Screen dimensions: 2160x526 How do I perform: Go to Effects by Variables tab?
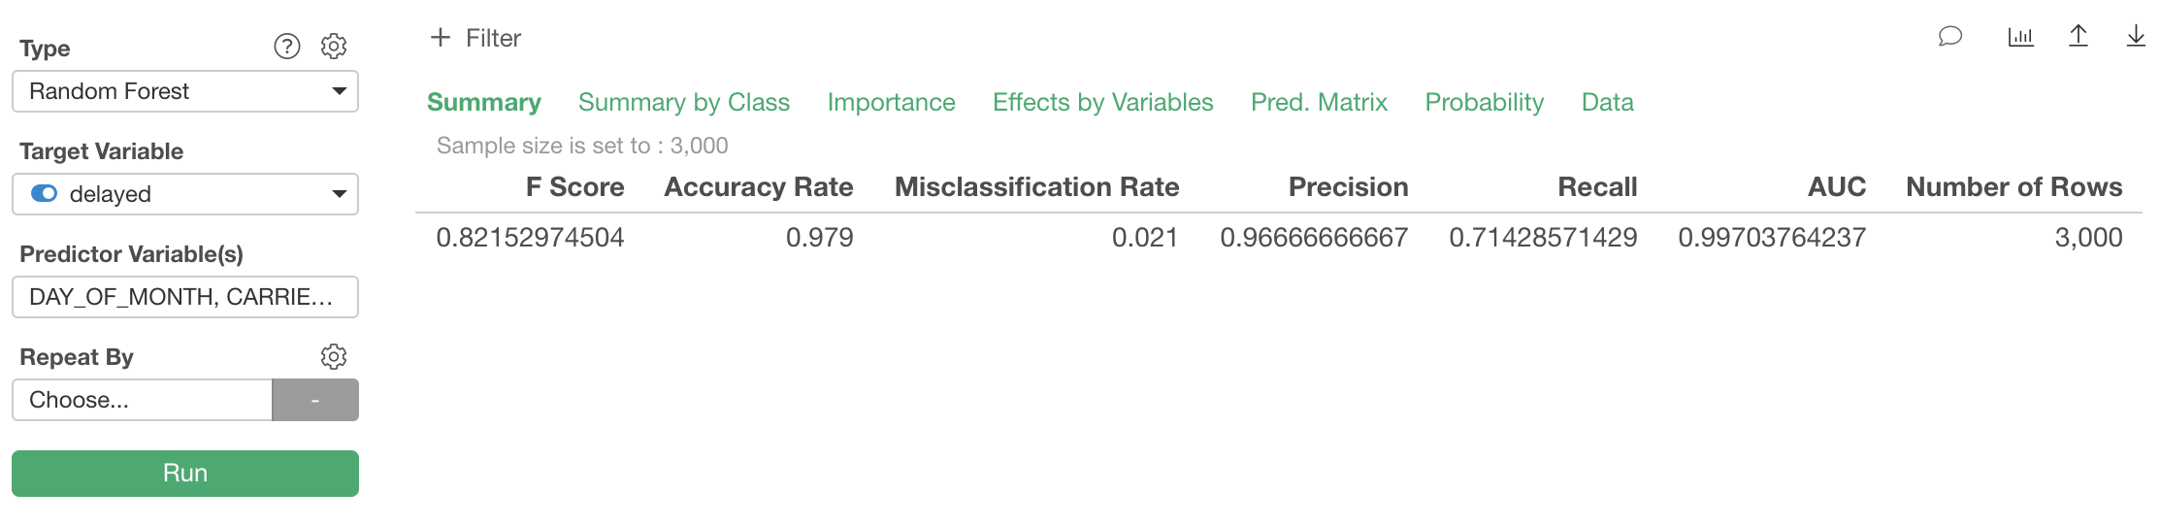click(x=1102, y=103)
